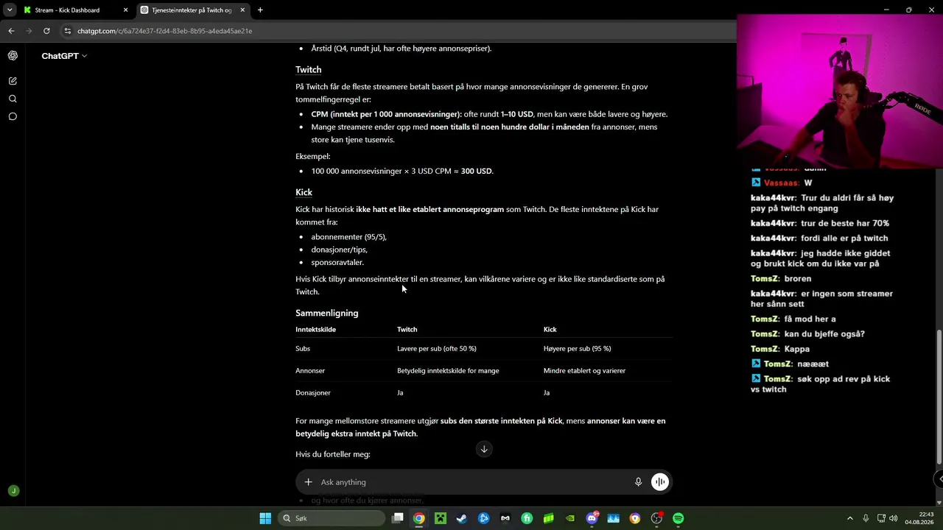
Task: Open the ChatGPT logo sidebar button
Action: (x=13, y=56)
